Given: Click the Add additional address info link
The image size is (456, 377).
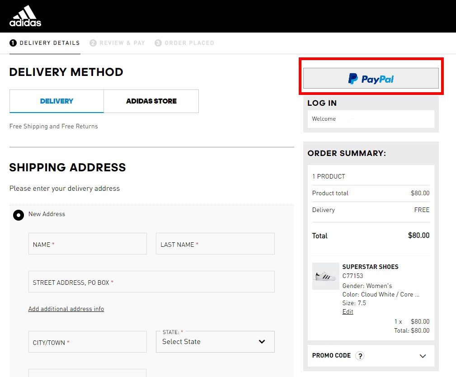Looking at the screenshot, I should point(66,309).
